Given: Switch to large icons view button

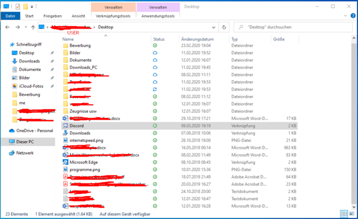Looking at the screenshot, I should click(352, 214).
